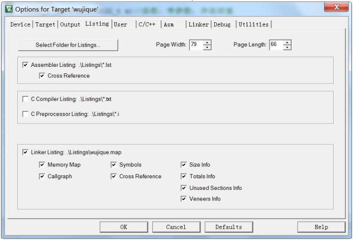This screenshot has width=353, height=241.
Task: Select the Listing tab
Action: tap(97, 24)
